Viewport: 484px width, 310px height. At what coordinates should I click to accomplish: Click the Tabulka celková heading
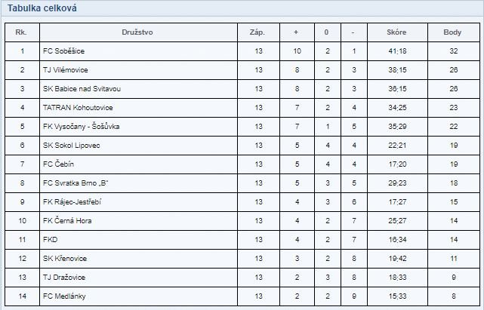point(42,8)
